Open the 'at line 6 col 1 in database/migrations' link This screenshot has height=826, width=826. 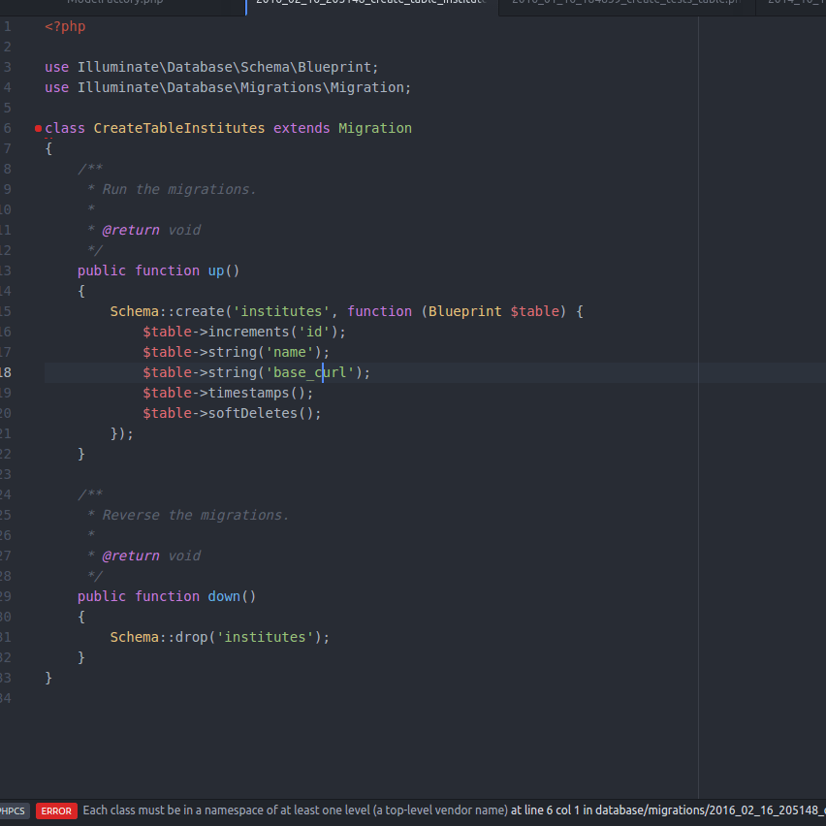(668, 810)
